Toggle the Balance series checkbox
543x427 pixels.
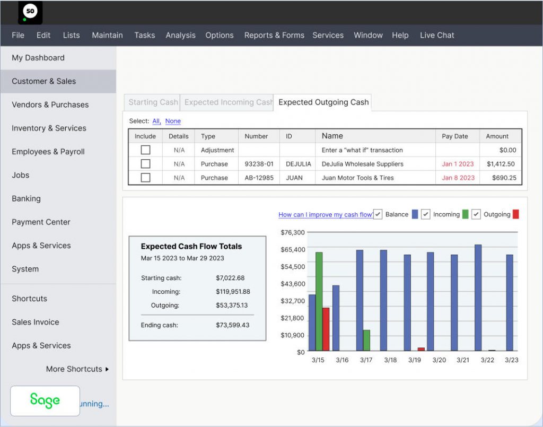(x=378, y=214)
